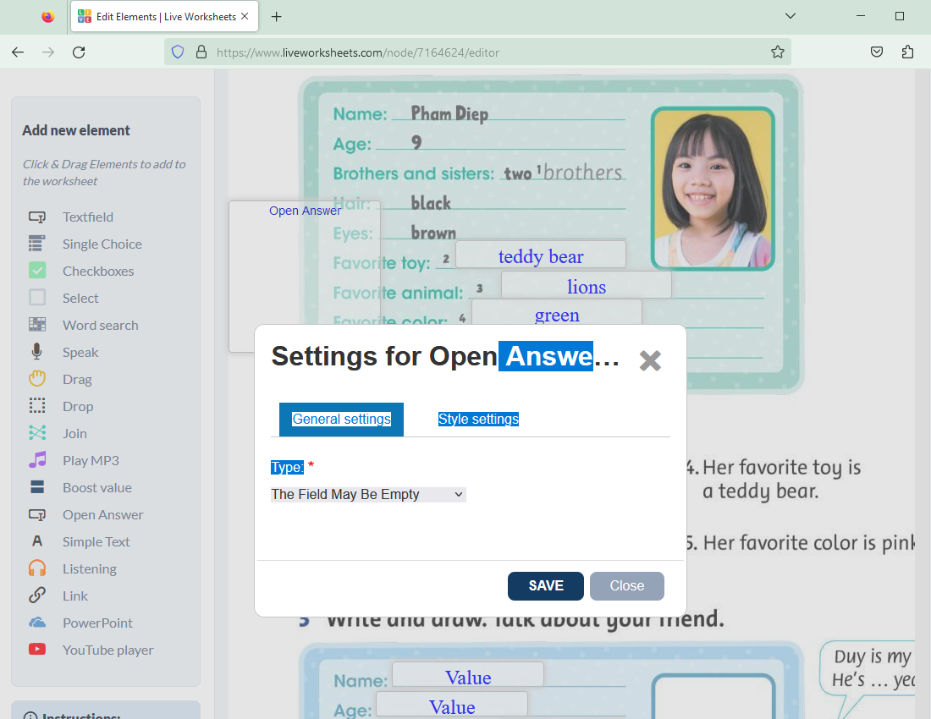The height and width of the screenshot is (719, 931).
Task: Click the green Checkboxes element icon
Action: [36, 272]
